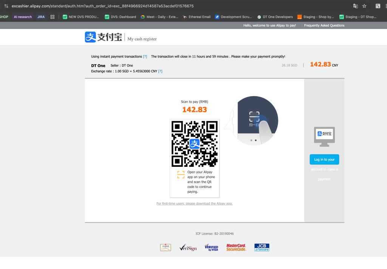Click the [?] help link beside exchange rate
Viewport: 387px width, 269px height.
pyautogui.click(x=160, y=71)
